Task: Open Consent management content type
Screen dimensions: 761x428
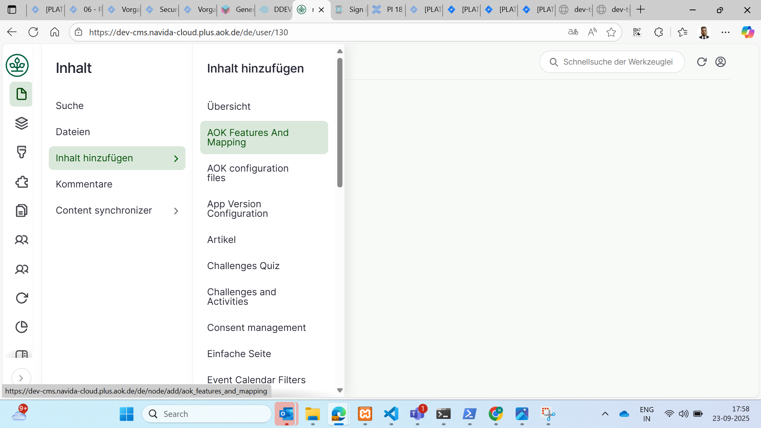Action: tap(256, 328)
